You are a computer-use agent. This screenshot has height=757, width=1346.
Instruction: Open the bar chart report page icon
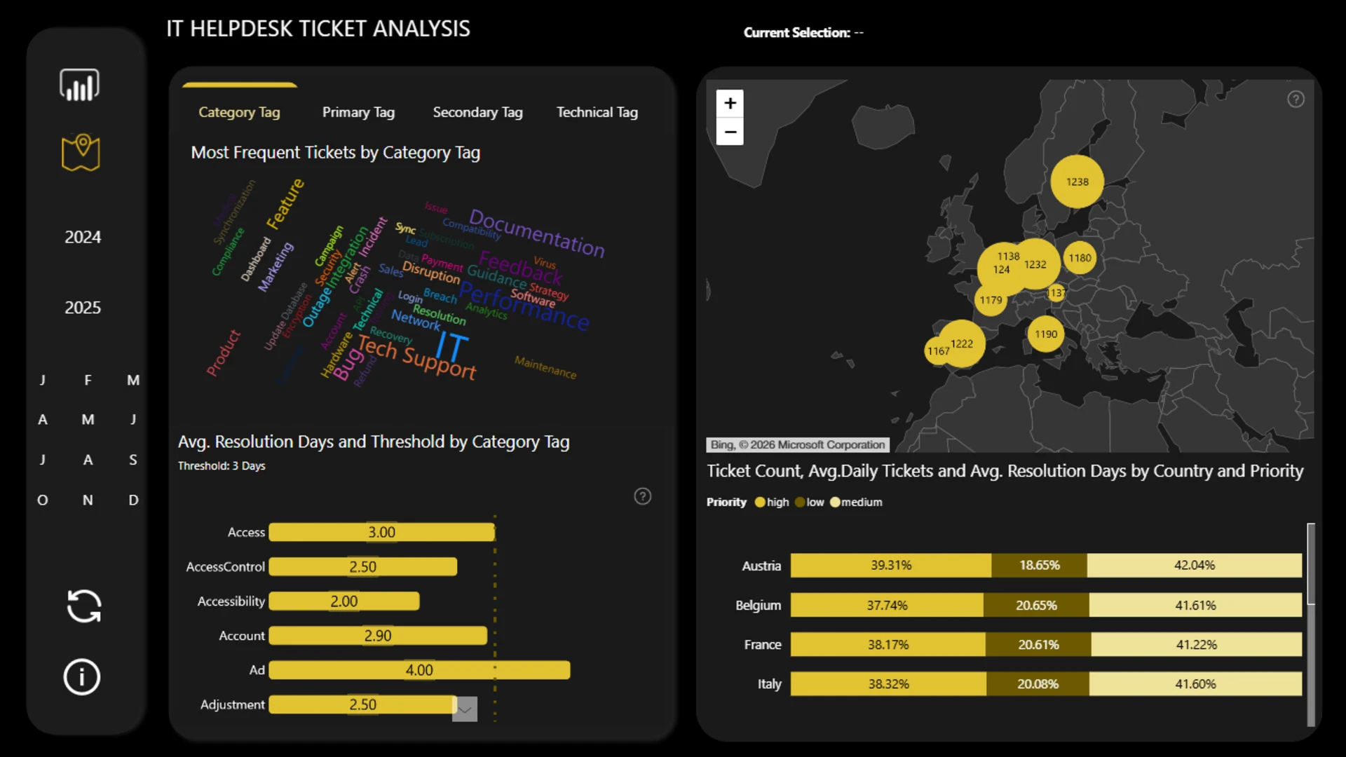[79, 85]
